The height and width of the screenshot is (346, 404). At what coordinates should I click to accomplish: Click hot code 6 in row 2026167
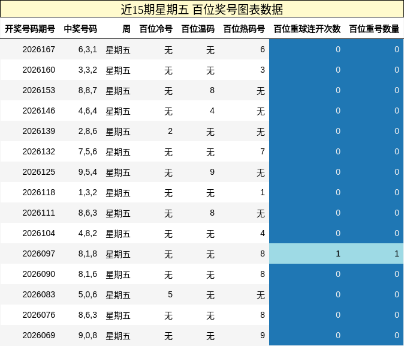(263, 49)
